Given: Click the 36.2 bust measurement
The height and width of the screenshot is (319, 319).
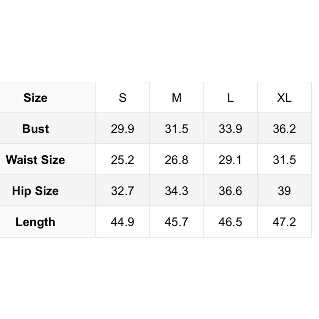Looking at the screenshot, I should 284,129.
